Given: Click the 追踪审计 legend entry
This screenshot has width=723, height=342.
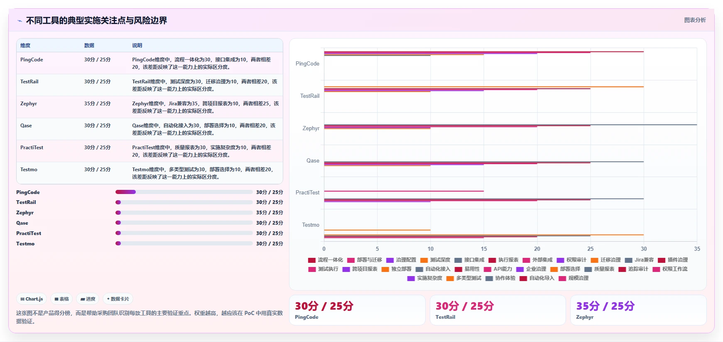Looking at the screenshot, I should tap(633, 269).
